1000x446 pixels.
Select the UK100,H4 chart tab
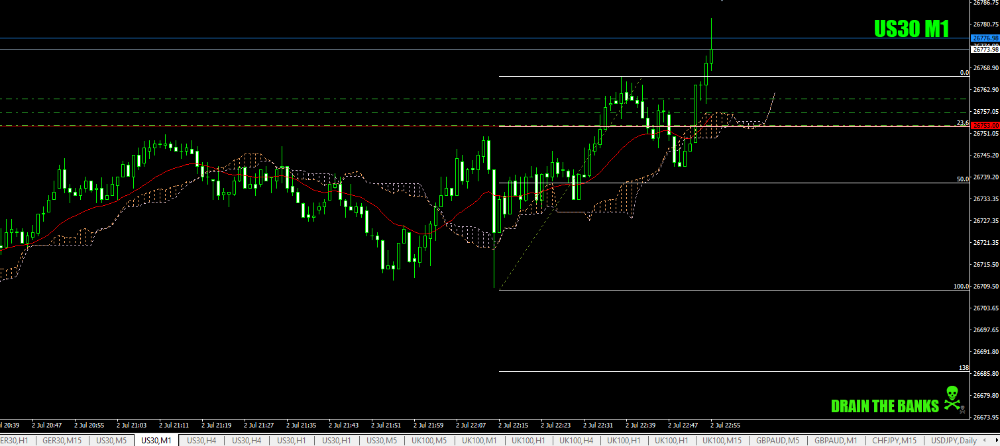pyautogui.click(x=576, y=440)
